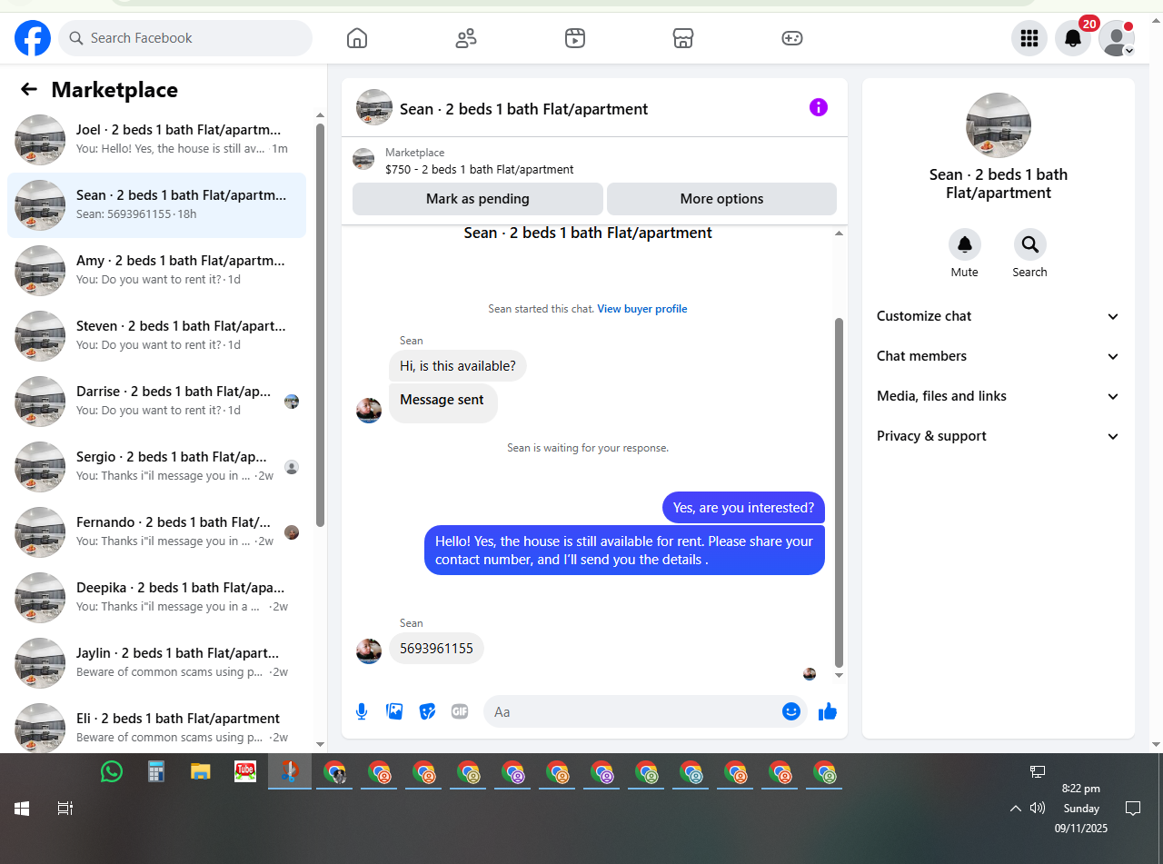Click the chat messages scrollbar thumb

840,493
